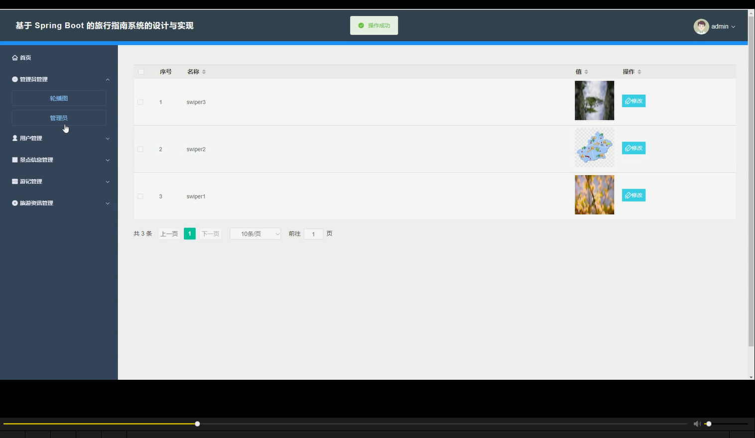Click the page vertical scrollbar thumb
Screen dimensions: 755x438
[x=751, y=182]
